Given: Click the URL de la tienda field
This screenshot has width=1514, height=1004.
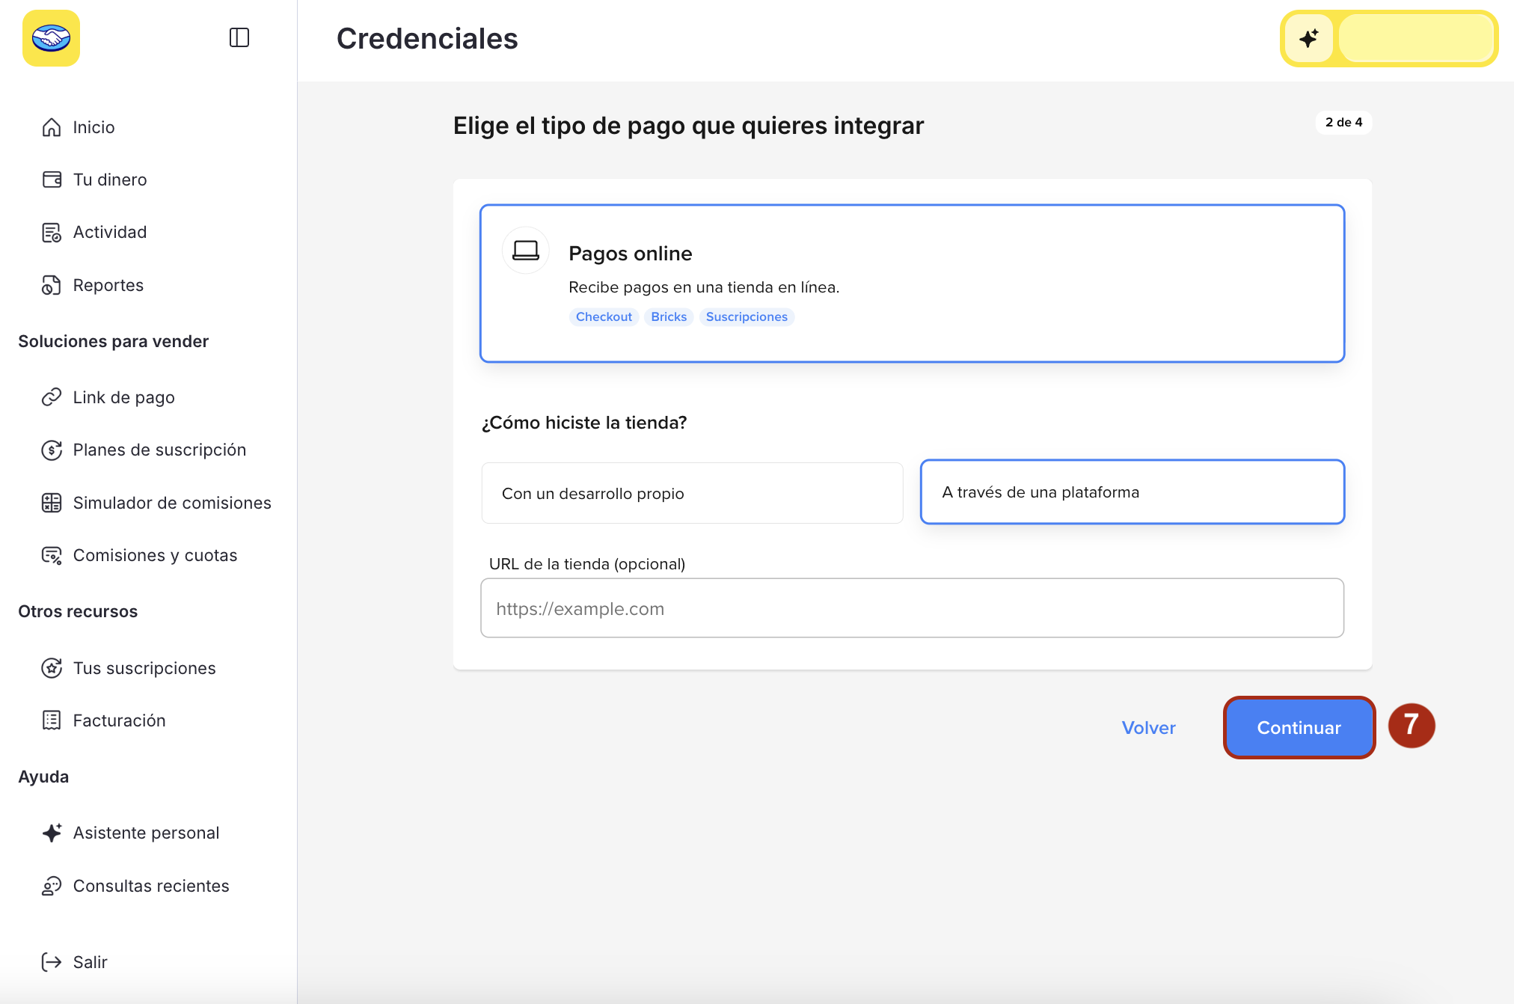Looking at the screenshot, I should click(912, 607).
